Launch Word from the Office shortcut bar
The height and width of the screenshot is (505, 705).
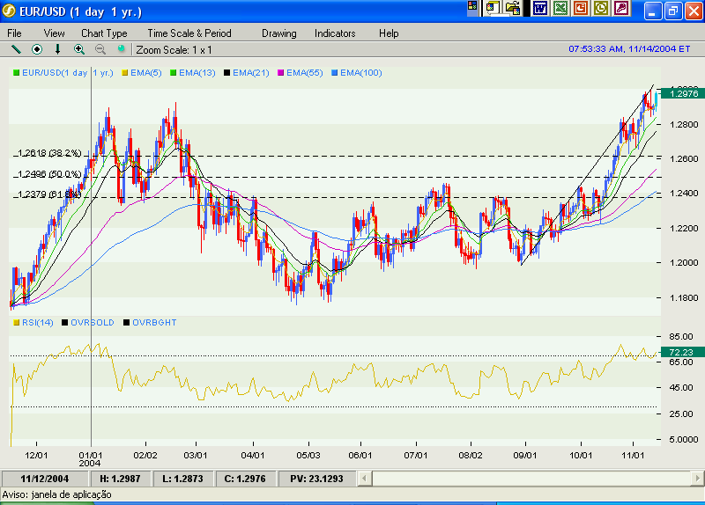click(x=539, y=9)
